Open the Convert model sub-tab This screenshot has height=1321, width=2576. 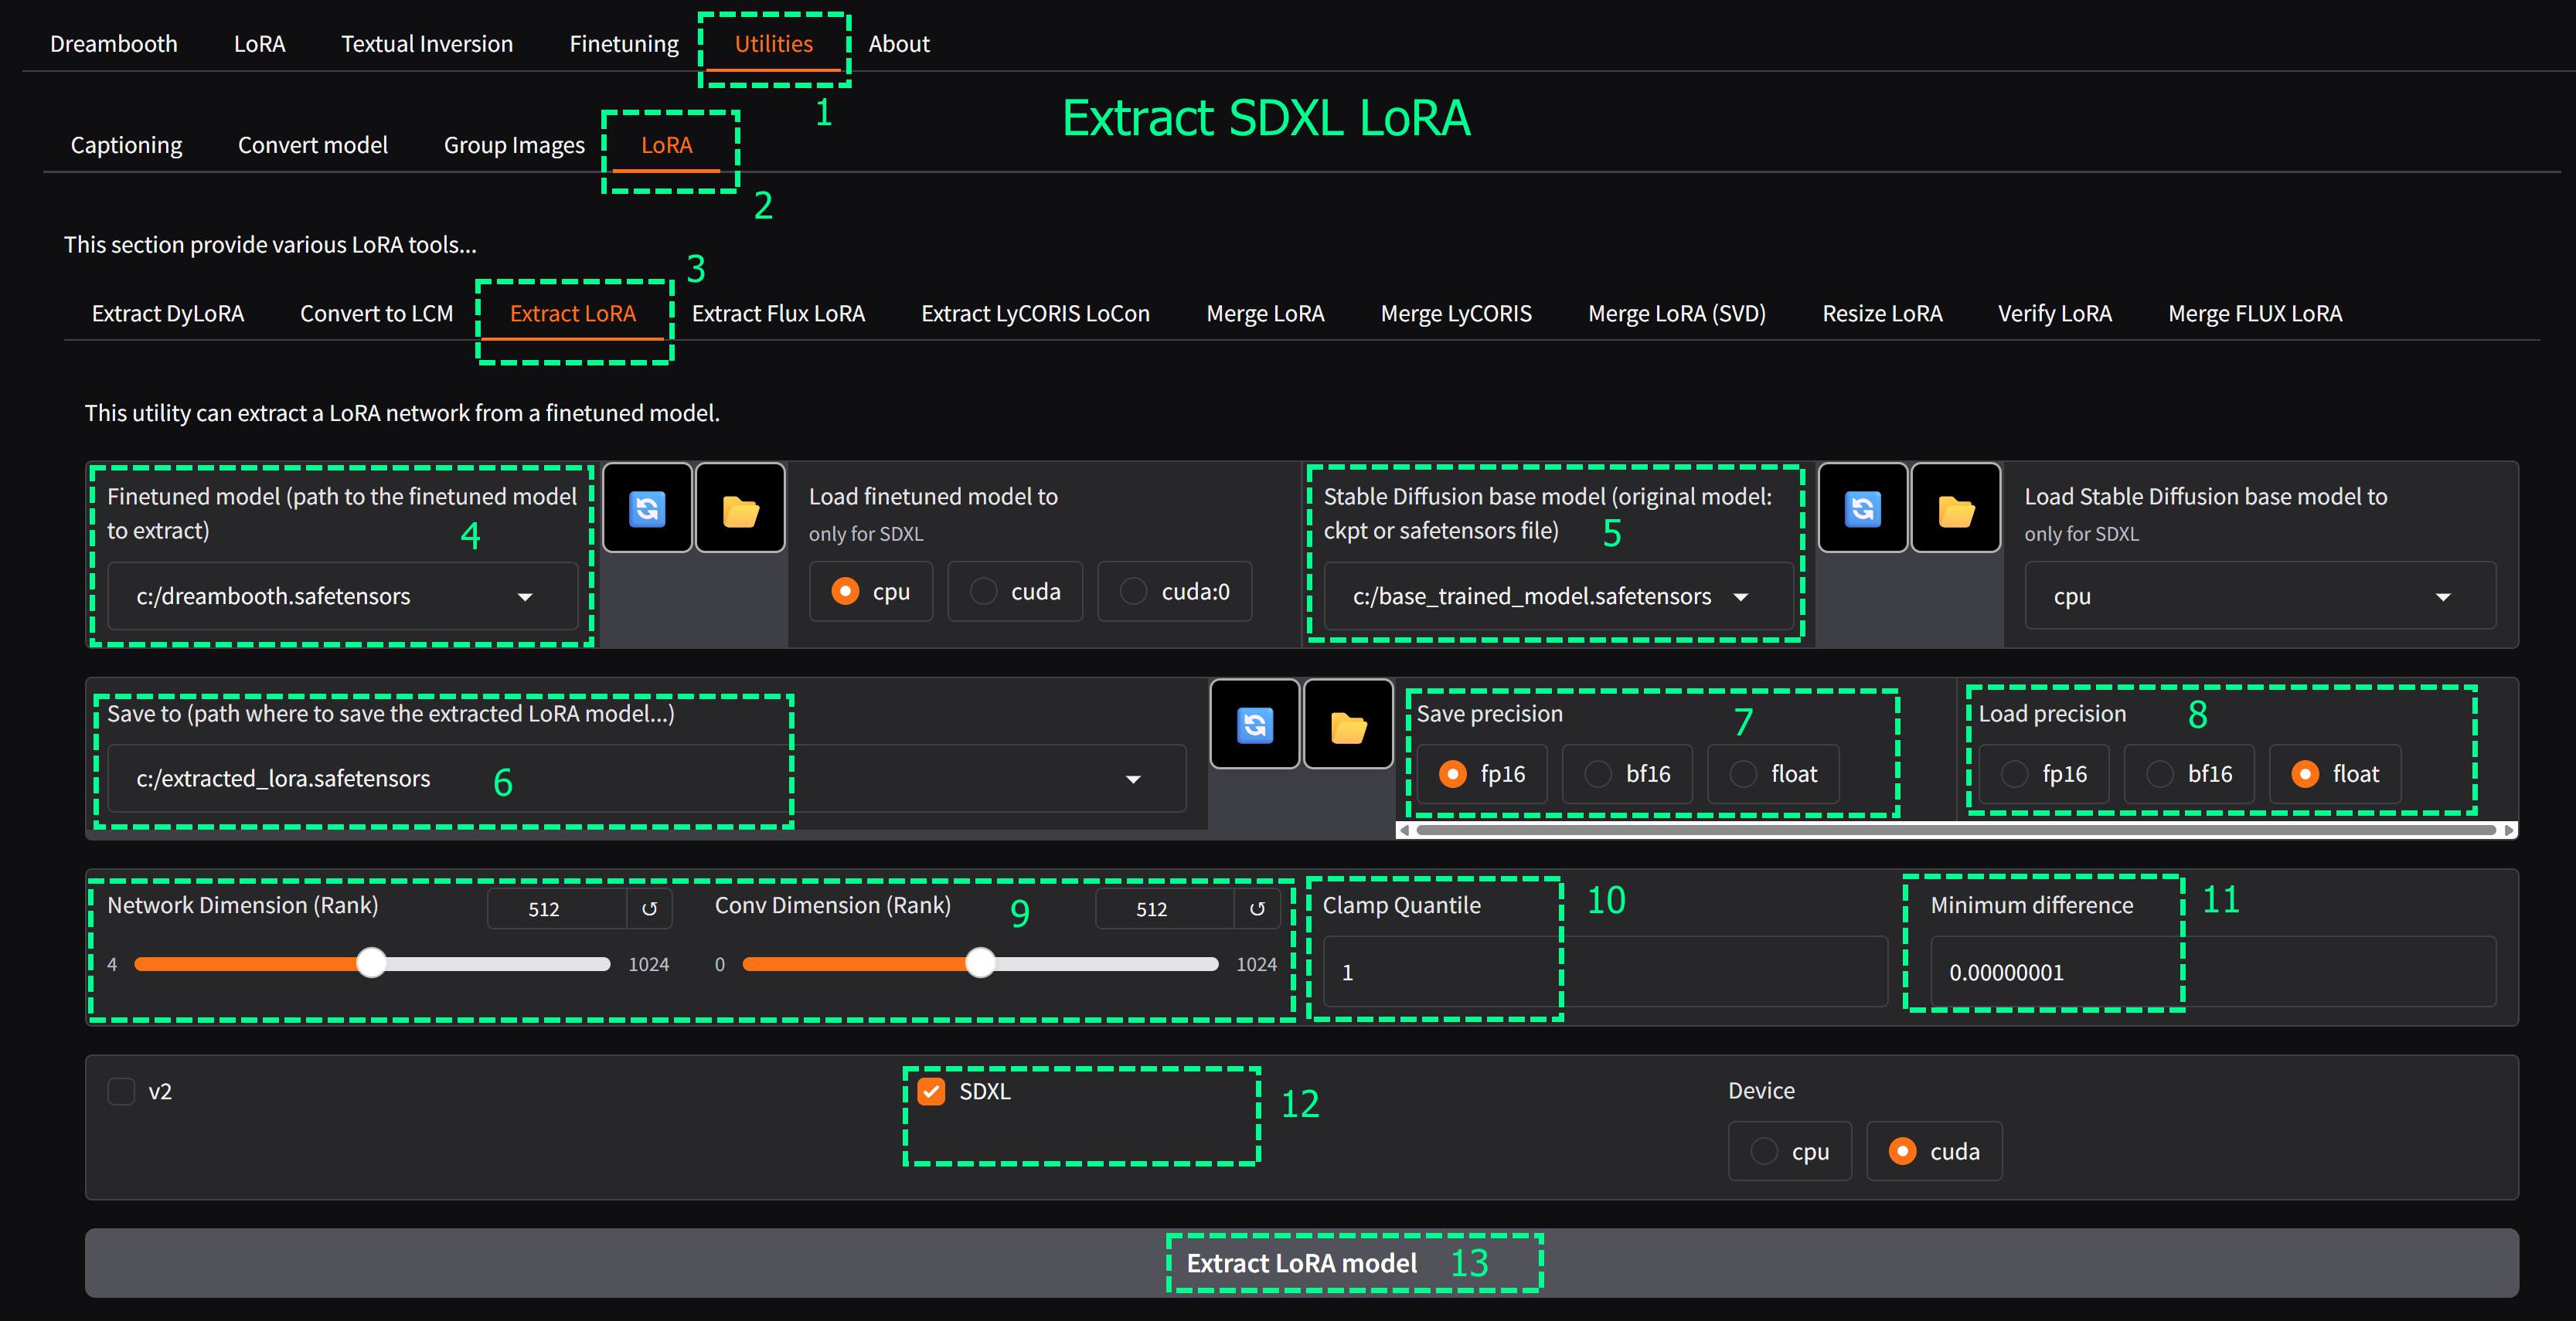tap(313, 145)
